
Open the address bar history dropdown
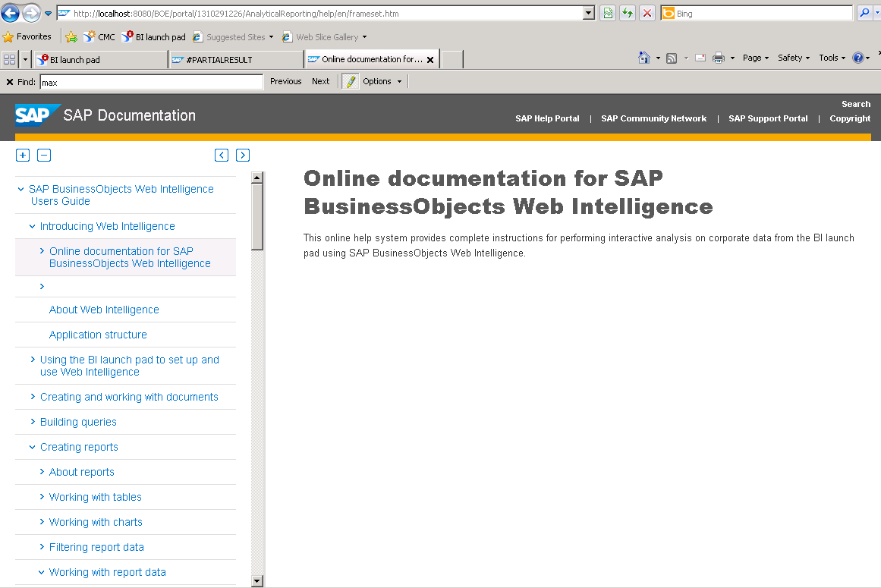point(588,14)
